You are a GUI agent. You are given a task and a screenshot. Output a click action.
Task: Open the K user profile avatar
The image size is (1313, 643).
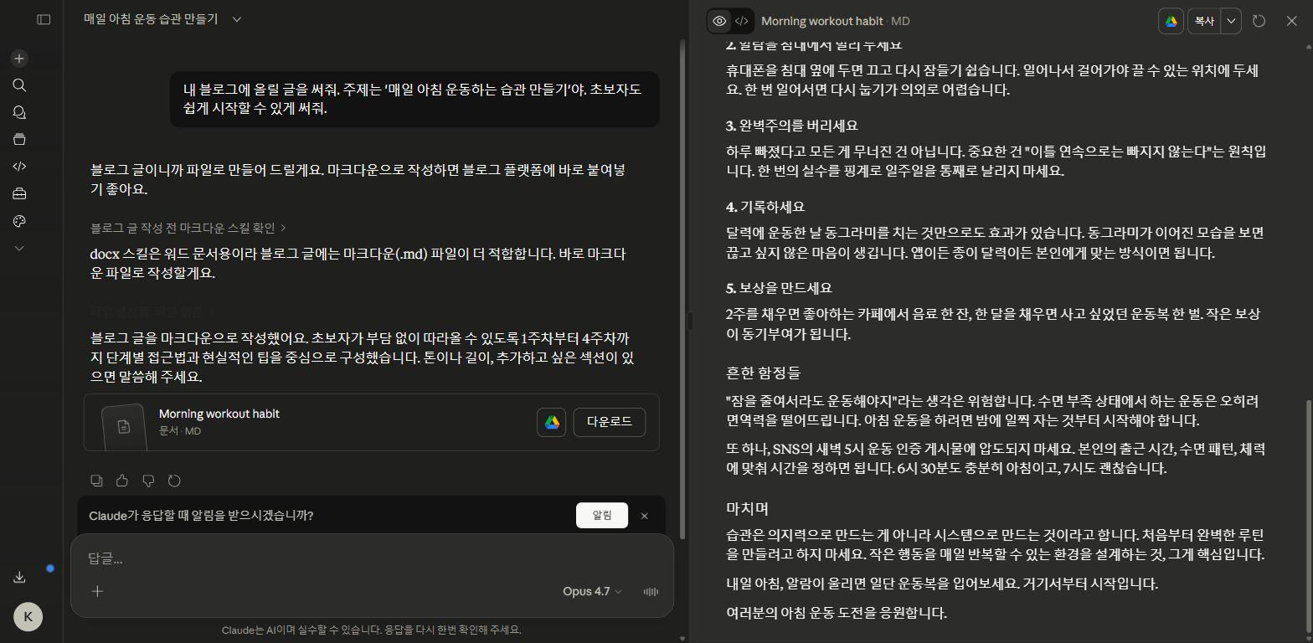(28, 617)
